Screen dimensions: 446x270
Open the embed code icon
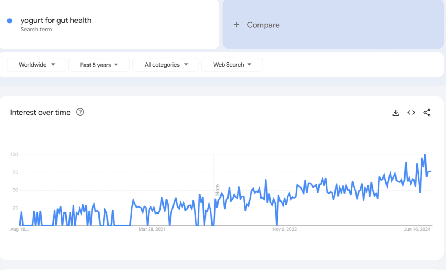[411, 113]
